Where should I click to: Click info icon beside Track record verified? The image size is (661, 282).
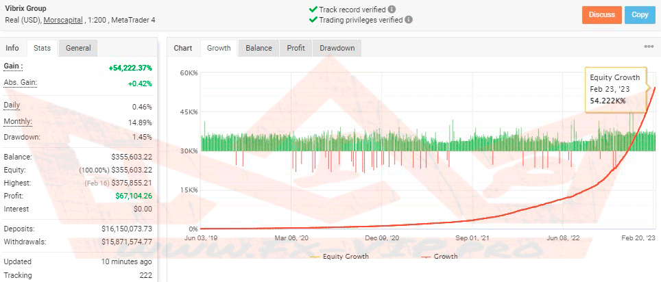pos(392,10)
